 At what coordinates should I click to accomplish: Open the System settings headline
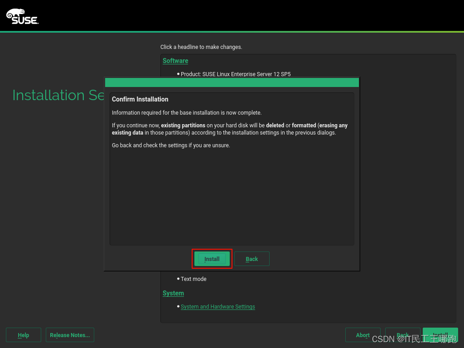pos(173,293)
